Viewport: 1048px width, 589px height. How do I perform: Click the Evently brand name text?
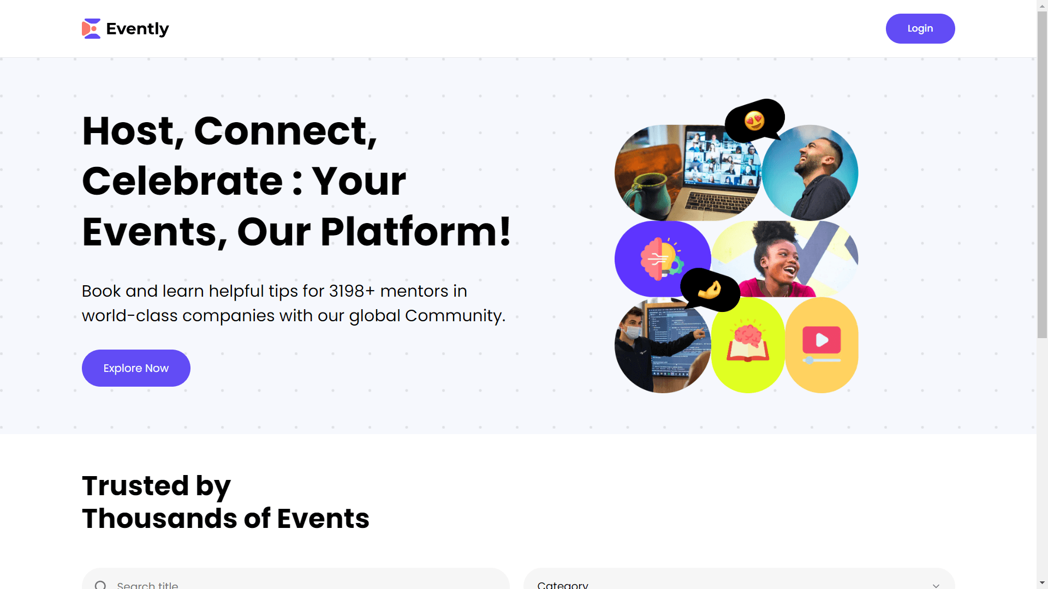tap(138, 28)
